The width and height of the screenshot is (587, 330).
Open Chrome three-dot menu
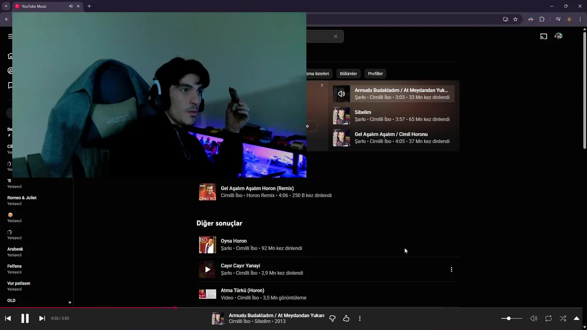(x=580, y=19)
